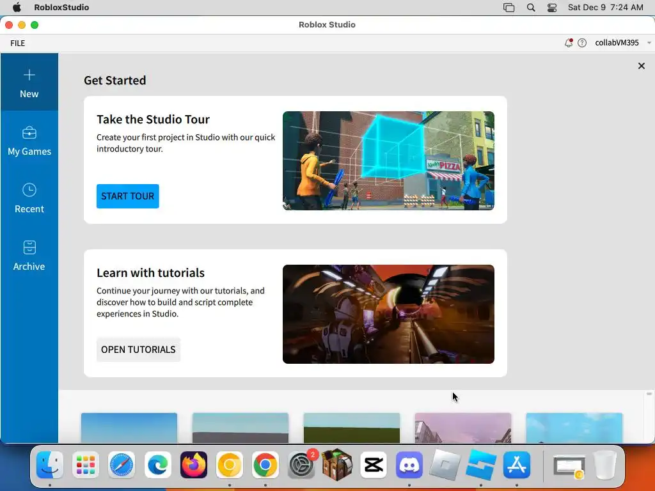Viewport: 655px width, 491px height.
Task: Open Control Center from the menu bar
Action: pos(552,7)
